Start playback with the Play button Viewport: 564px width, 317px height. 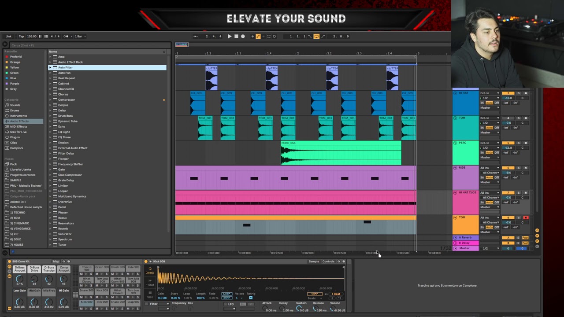click(230, 37)
